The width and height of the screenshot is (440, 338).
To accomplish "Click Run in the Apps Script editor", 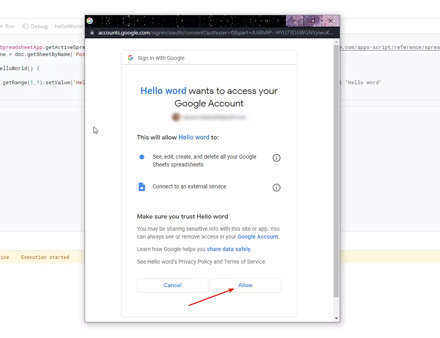I will click(x=8, y=26).
